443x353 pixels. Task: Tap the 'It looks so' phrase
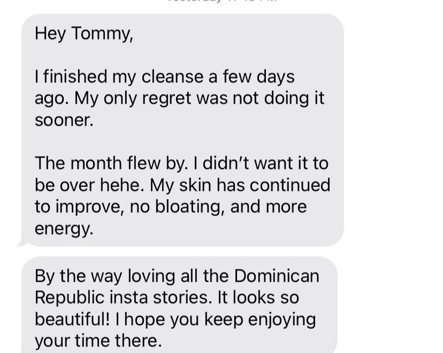click(258, 297)
